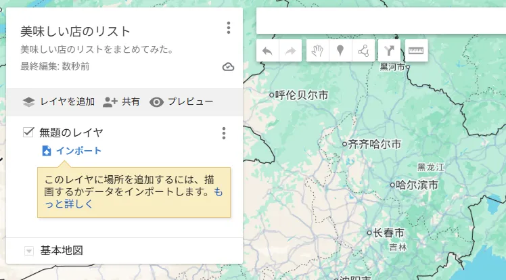Image resolution: width=506 pixels, height=280 pixels.
Task: Select the measure distance ruler tool
Action: point(416,51)
